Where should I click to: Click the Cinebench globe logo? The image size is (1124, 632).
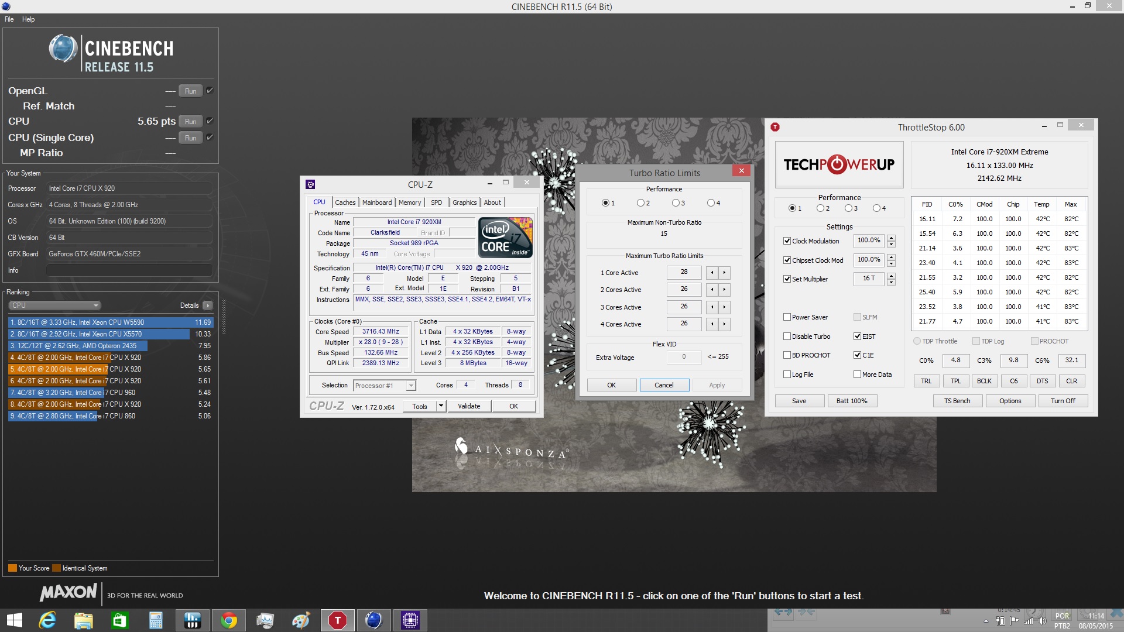[63, 49]
